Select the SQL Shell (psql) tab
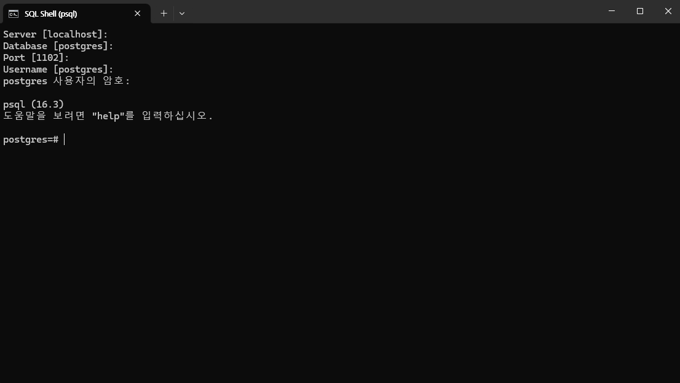 (77, 14)
